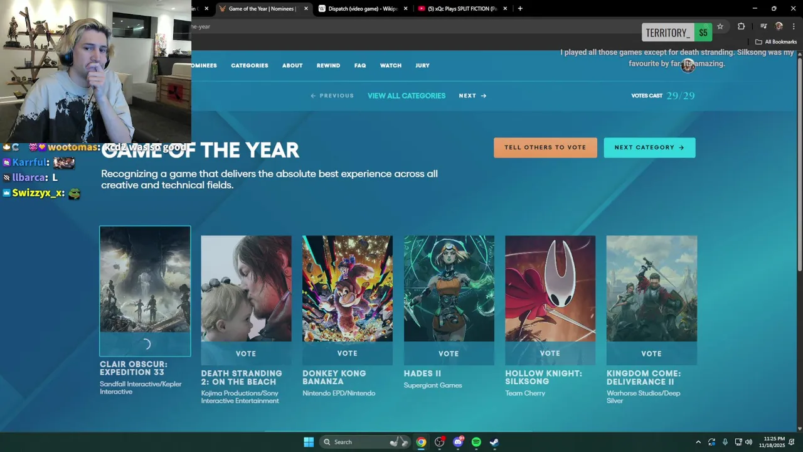Open OBS Studio from the taskbar
The width and height of the screenshot is (803, 452).
(440, 442)
